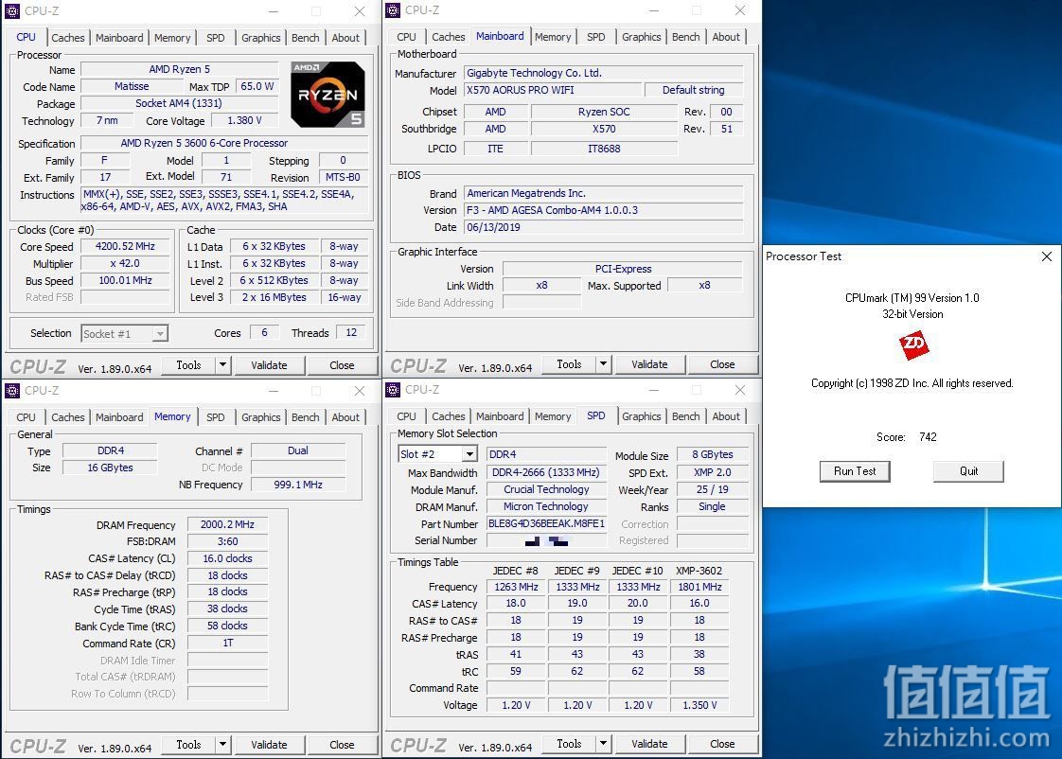Switch to Memory tab in the SPD-tab window

point(553,416)
